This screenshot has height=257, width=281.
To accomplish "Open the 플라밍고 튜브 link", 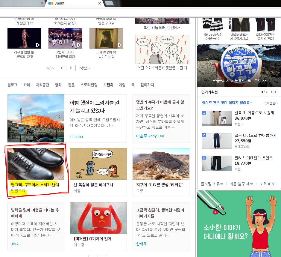I will point(212,184).
